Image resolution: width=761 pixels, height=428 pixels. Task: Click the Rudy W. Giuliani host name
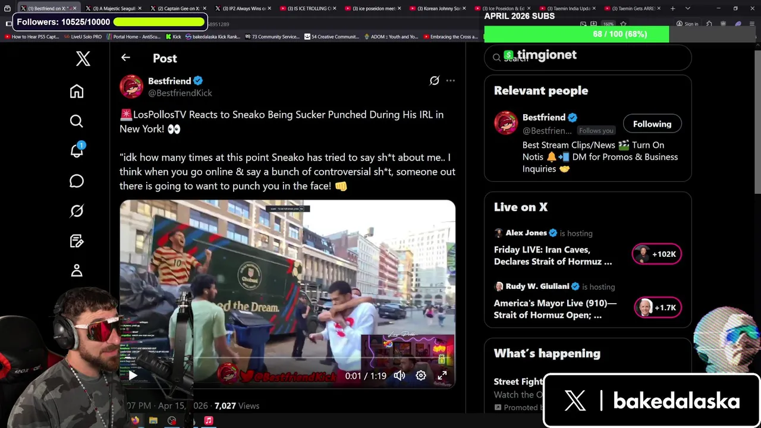click(537, 287)
